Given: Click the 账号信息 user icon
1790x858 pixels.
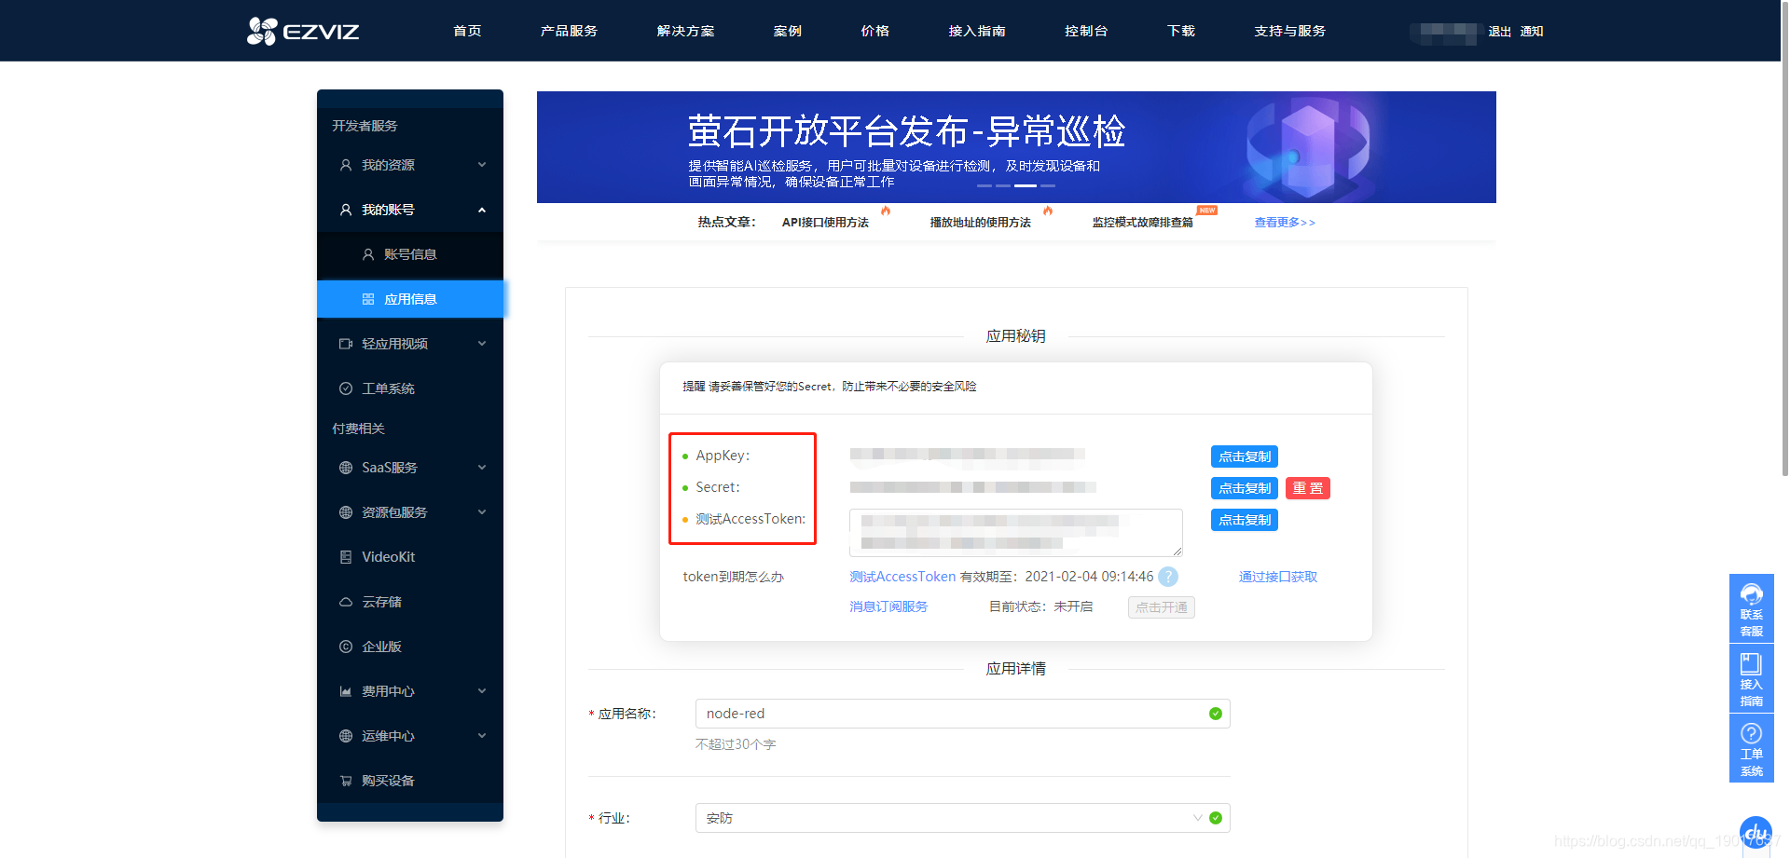Looking at the screenshot, I should point(368,254).
